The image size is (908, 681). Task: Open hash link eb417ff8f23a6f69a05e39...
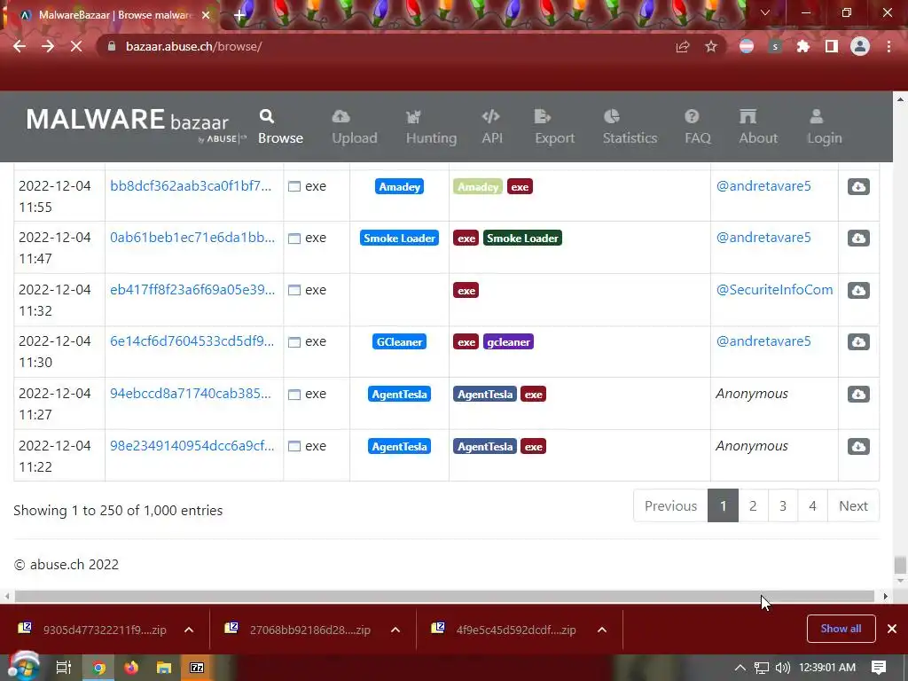192,290
